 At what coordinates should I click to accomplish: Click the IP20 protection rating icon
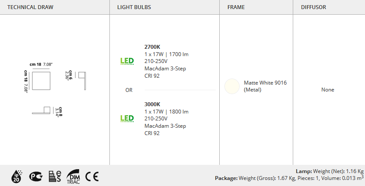16,176
